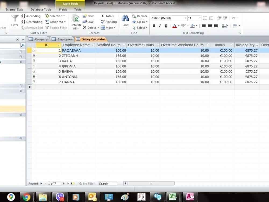This screenshot has height=202, width=269.
Task: Open the Table ribbon tab
Action: [x=78, y=9]
